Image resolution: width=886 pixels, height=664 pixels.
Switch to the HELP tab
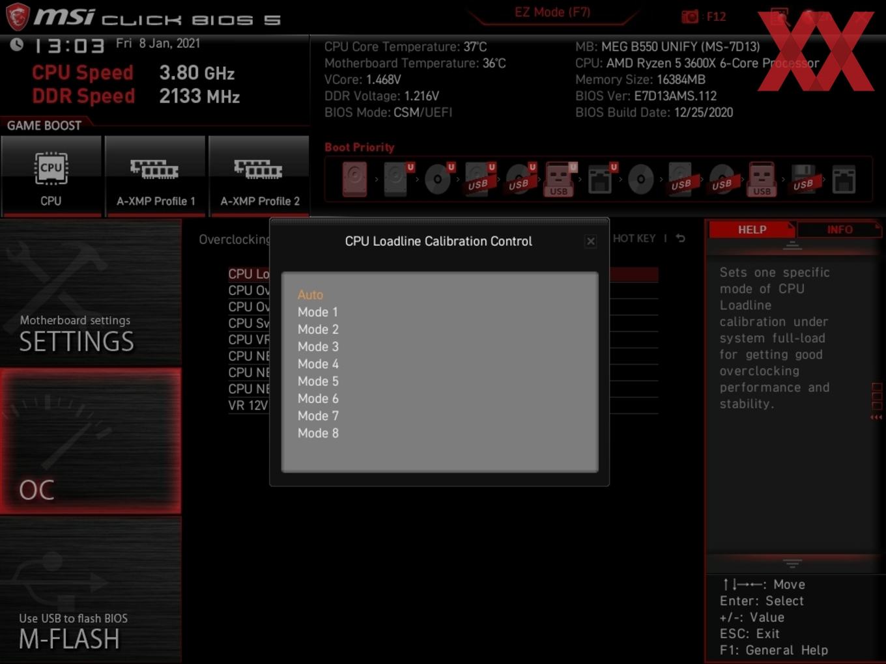click(x=752, y=230)
